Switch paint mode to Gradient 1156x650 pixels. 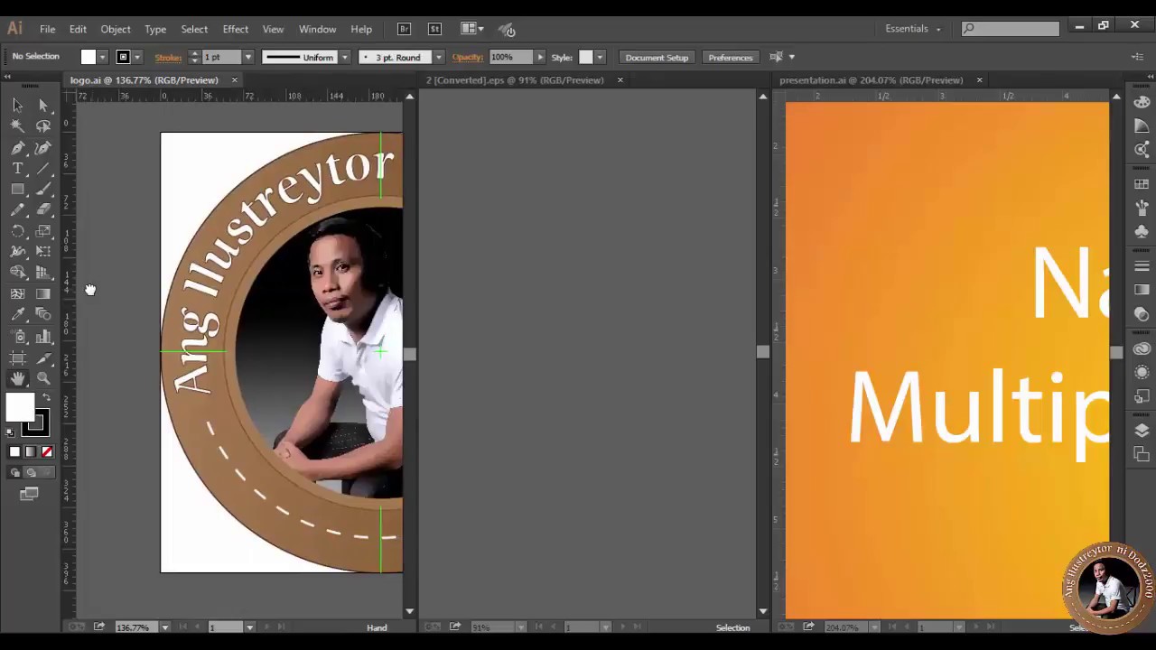(31, 452)
